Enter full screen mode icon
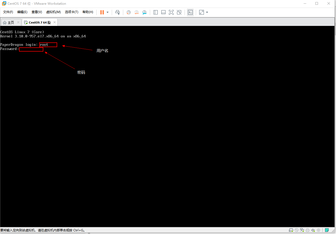 (x=171, y=12)
